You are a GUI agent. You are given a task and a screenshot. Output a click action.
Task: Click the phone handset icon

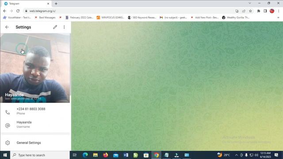click(x=8, y=112)
